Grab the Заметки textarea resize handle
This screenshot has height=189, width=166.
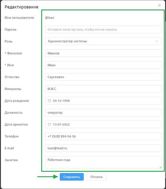160,167
